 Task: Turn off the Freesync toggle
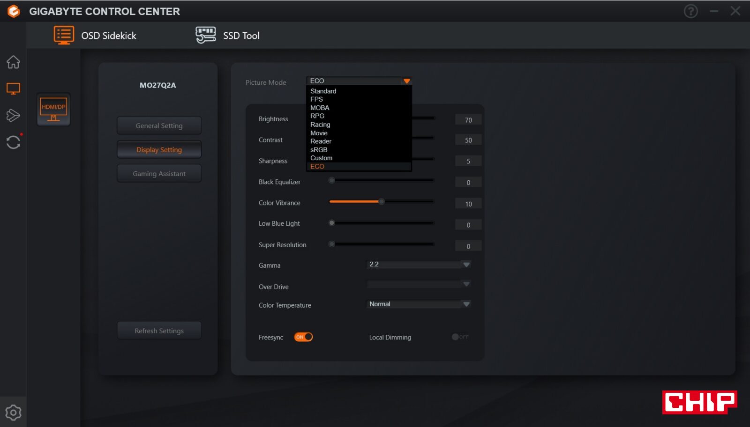point(303,337)
